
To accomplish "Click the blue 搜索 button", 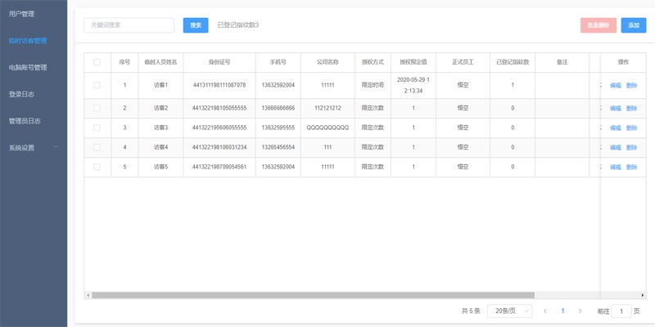I will 196,25.
